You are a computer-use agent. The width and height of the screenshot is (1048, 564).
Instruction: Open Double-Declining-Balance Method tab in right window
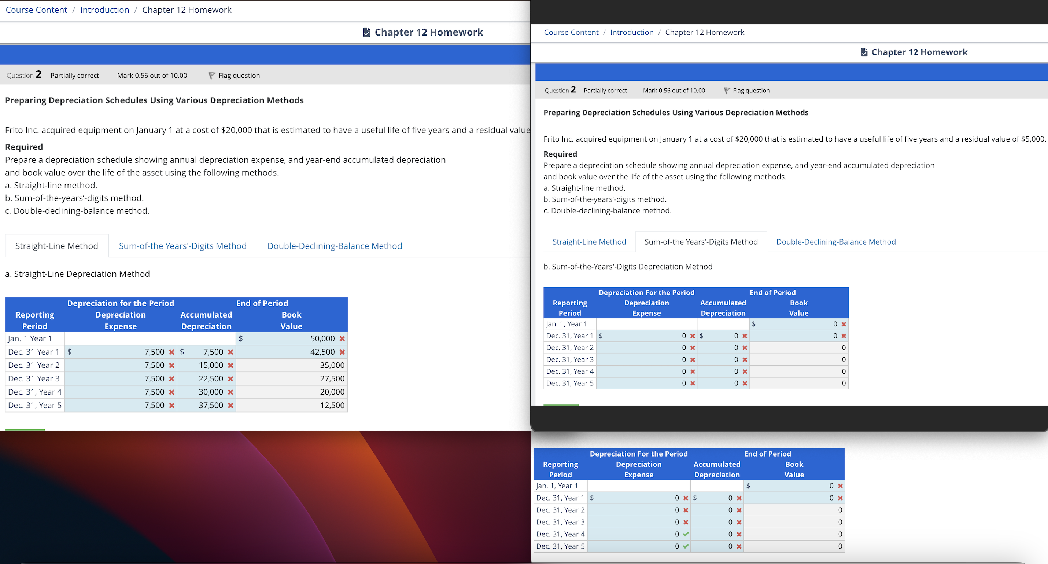[x=835, y=242]
